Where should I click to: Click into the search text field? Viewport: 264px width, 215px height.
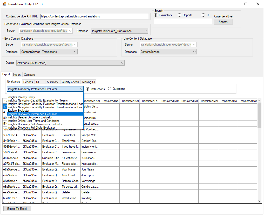click(x=183, y=21)
